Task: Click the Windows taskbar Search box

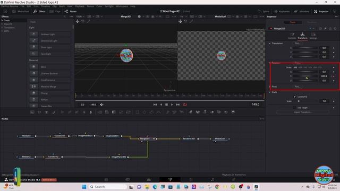Action: click(x=108, y=187)
